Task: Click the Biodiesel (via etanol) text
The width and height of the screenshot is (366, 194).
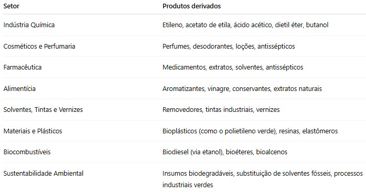Action: pyautogui.click(x=193, y=152)
